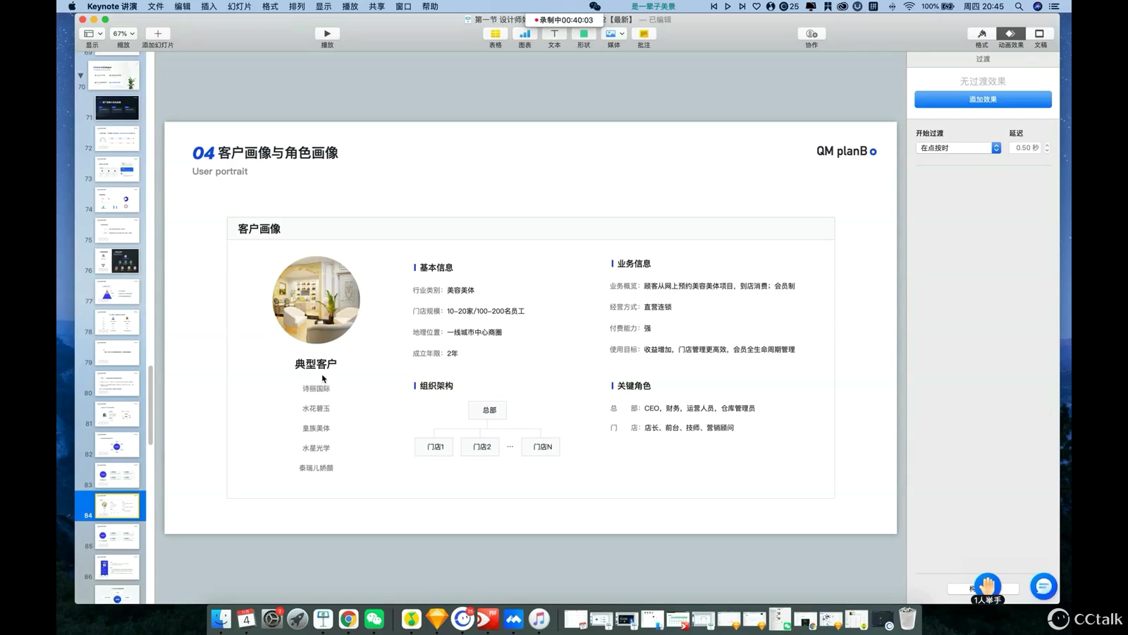Screen dimensions: 1128x635
Task: Click the previous track icon in menu bar
Action: pyautogui.click(x=714, y=6)
